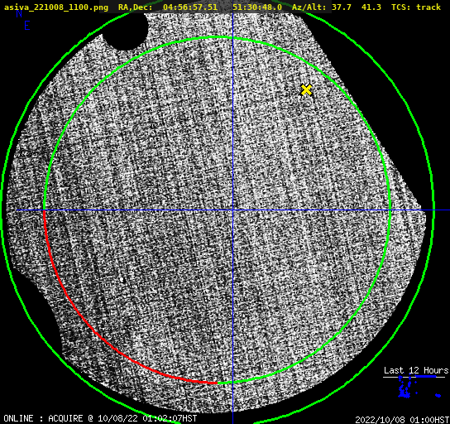This screenshot has height=424, width=450.
Task: Click the blue E east indicator
Action: pyautogui.click(x=27, y=26)
